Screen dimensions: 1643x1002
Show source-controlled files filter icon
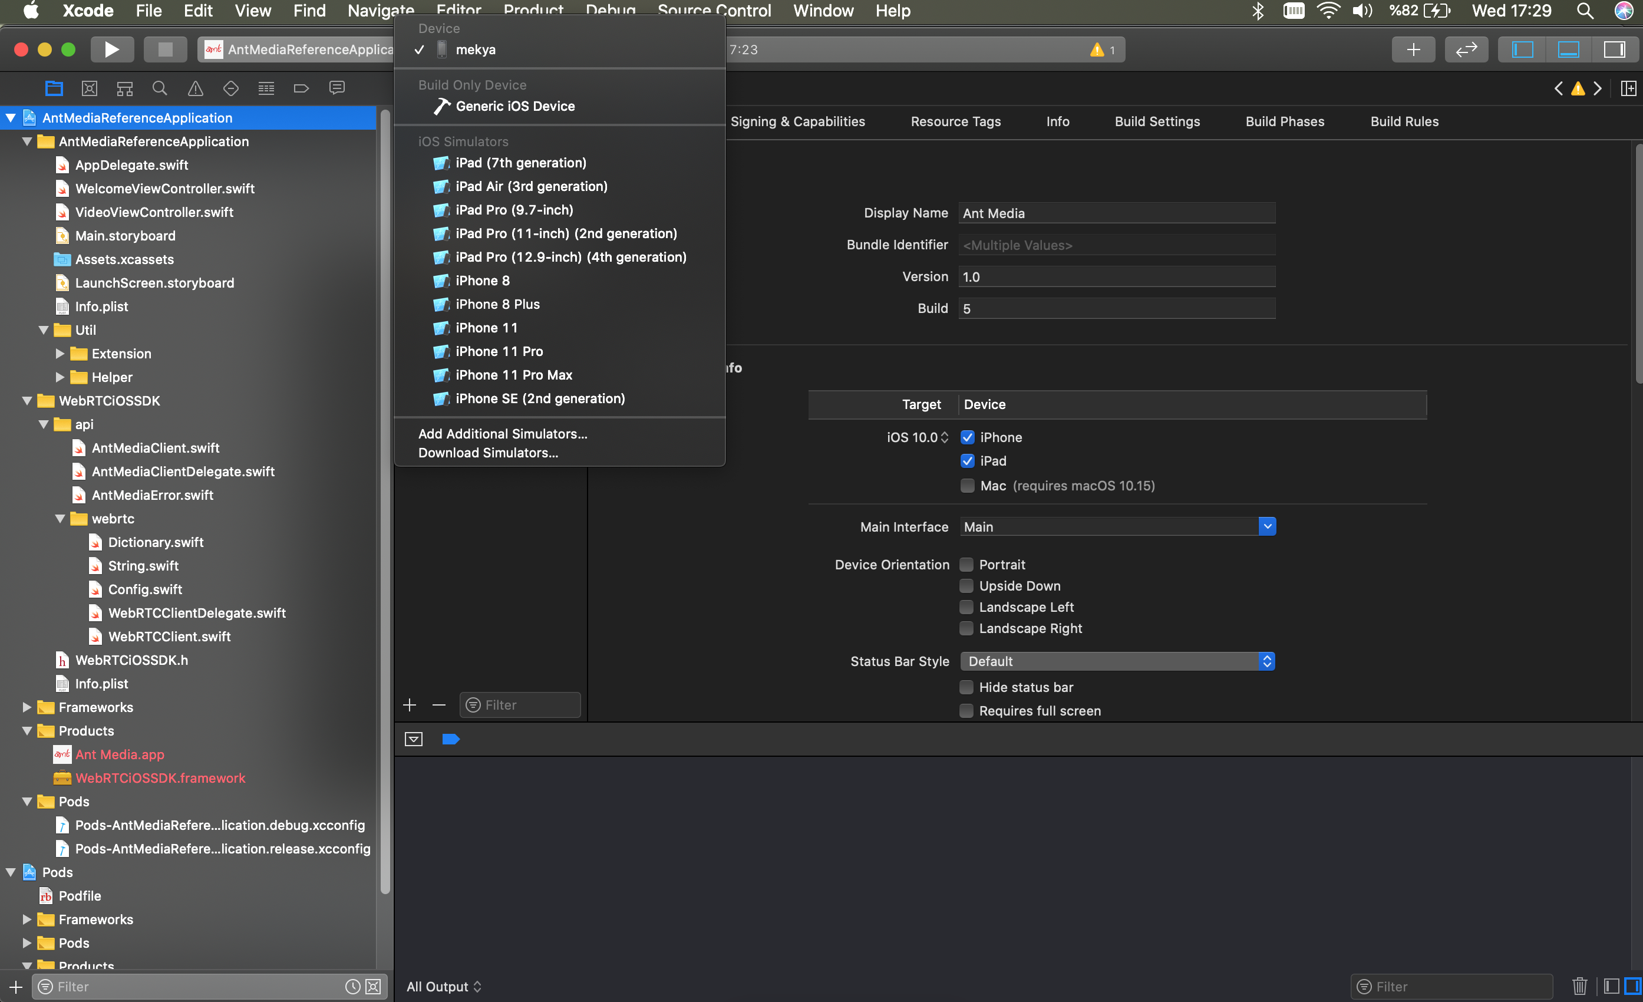click(374, 986)
